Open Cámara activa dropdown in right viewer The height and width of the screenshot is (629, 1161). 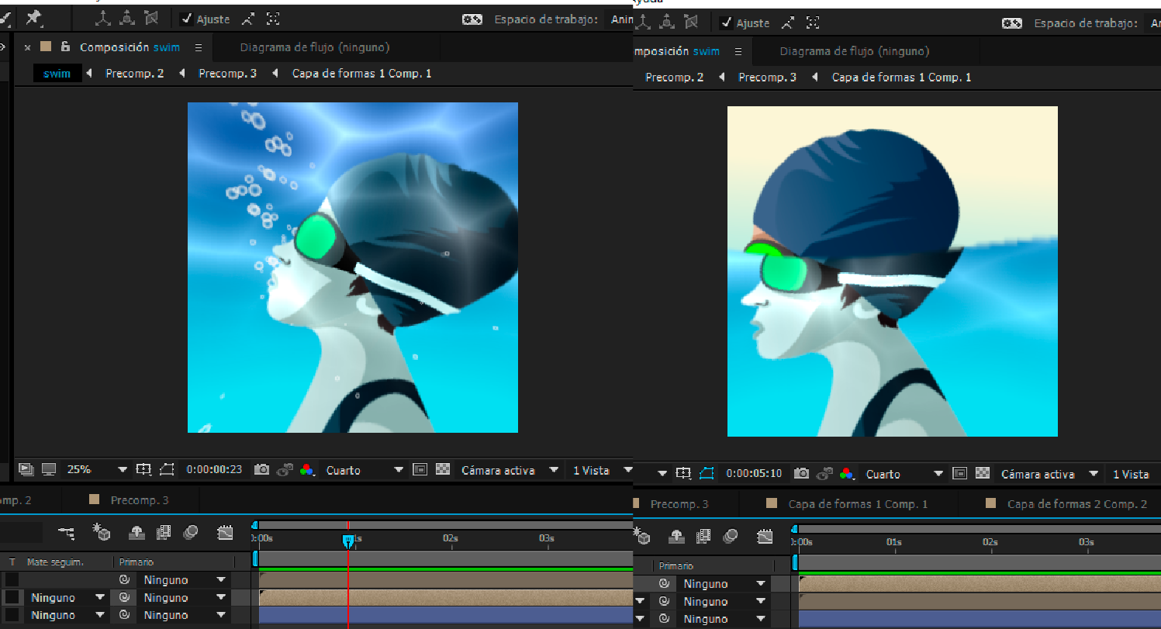click(1049, 474)
